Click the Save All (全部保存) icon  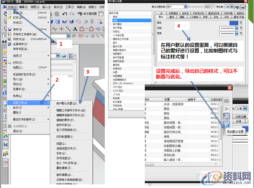click(x=10, y=44)
